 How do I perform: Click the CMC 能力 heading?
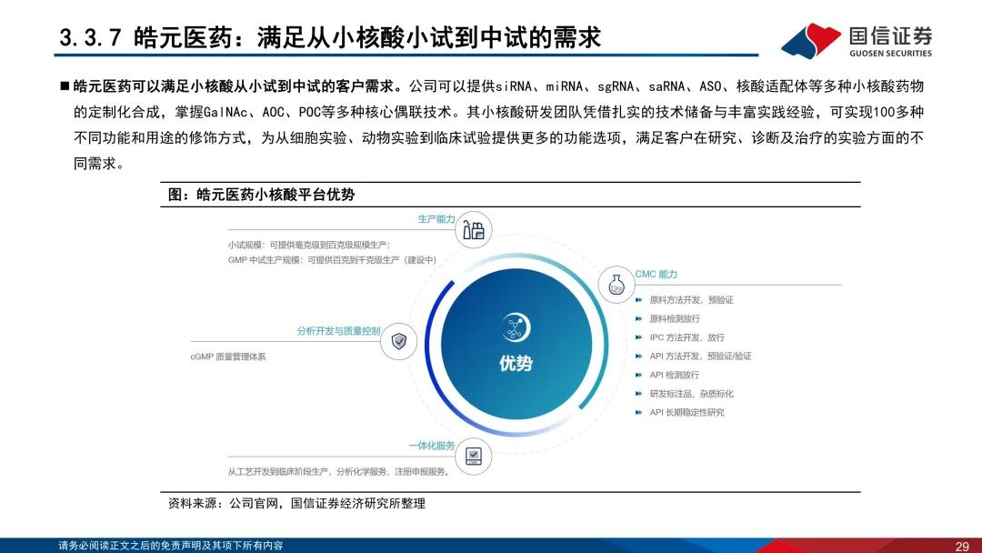pos(656,275)
